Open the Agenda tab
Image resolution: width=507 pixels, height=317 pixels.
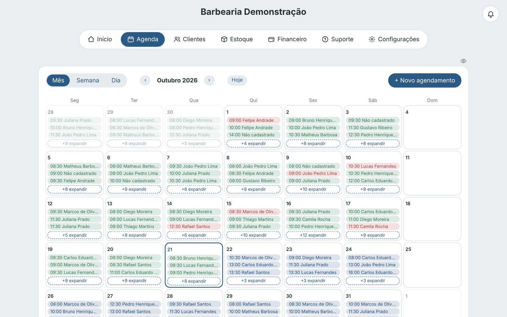[x=143, y=39]
